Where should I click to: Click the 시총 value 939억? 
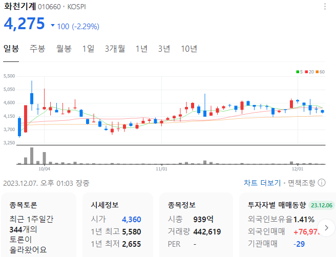203,219
